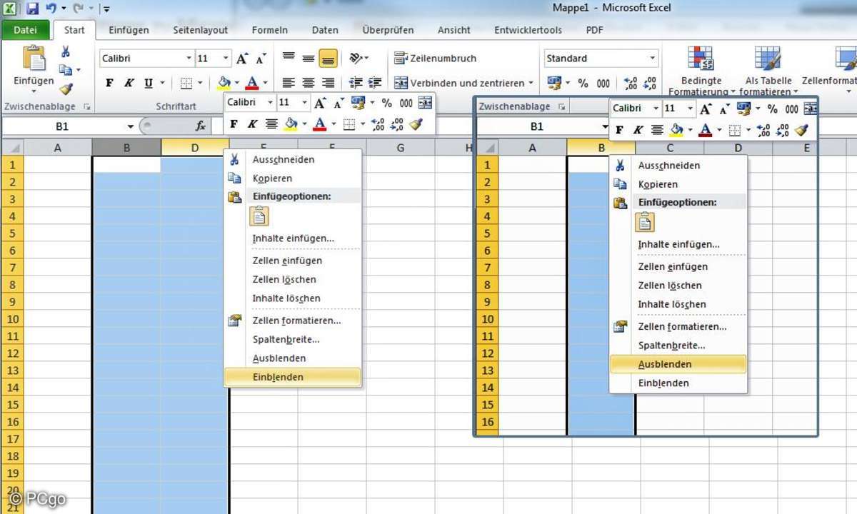Save the workbook from the quick access toolbar
This screenshot has width=857, height=514.
coord(33,9)
